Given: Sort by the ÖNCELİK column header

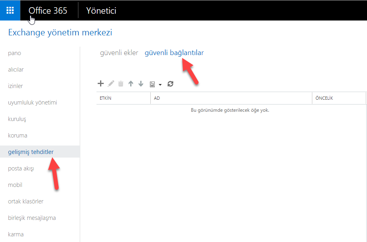Looking at the screenshot, I should pyautogui.click(x=338, y=98).
